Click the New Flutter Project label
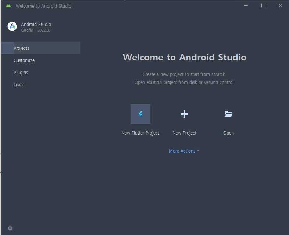The image size is (289, 235). click(x=140, y=133)
